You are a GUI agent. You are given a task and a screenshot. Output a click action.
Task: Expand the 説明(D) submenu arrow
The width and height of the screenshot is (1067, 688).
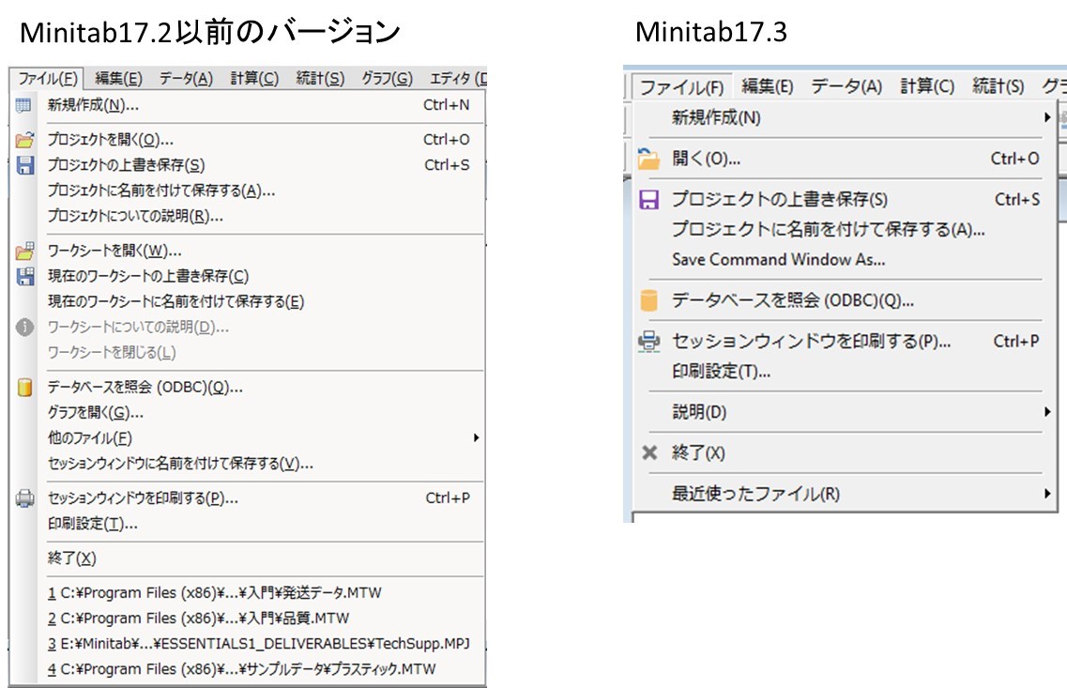click(1047, 412)
